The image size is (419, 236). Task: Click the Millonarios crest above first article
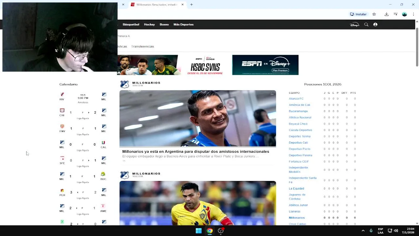[x=124, y=84]
